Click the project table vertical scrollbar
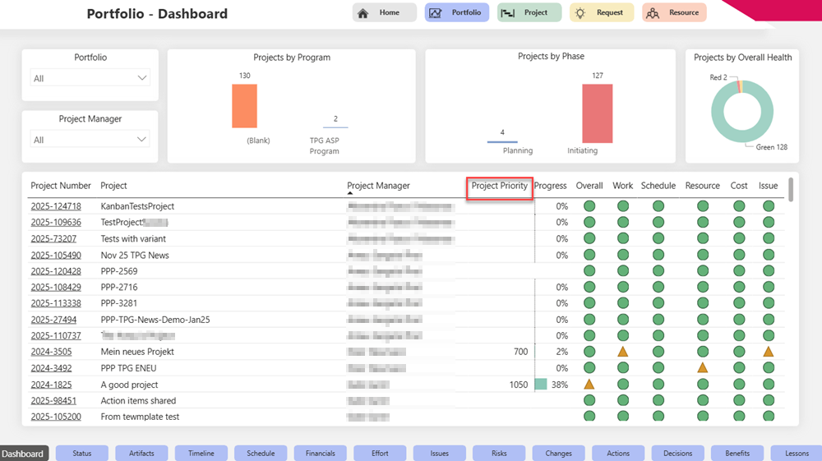Screen dimensions: 822x461 (x=791, y=189)
